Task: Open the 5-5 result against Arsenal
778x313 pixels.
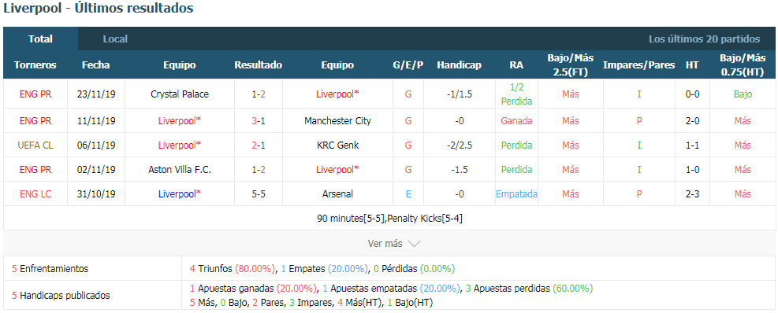Action: point(258,194)
